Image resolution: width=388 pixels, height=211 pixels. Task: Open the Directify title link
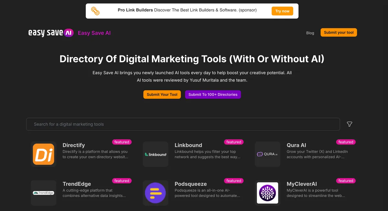(74, 145)
